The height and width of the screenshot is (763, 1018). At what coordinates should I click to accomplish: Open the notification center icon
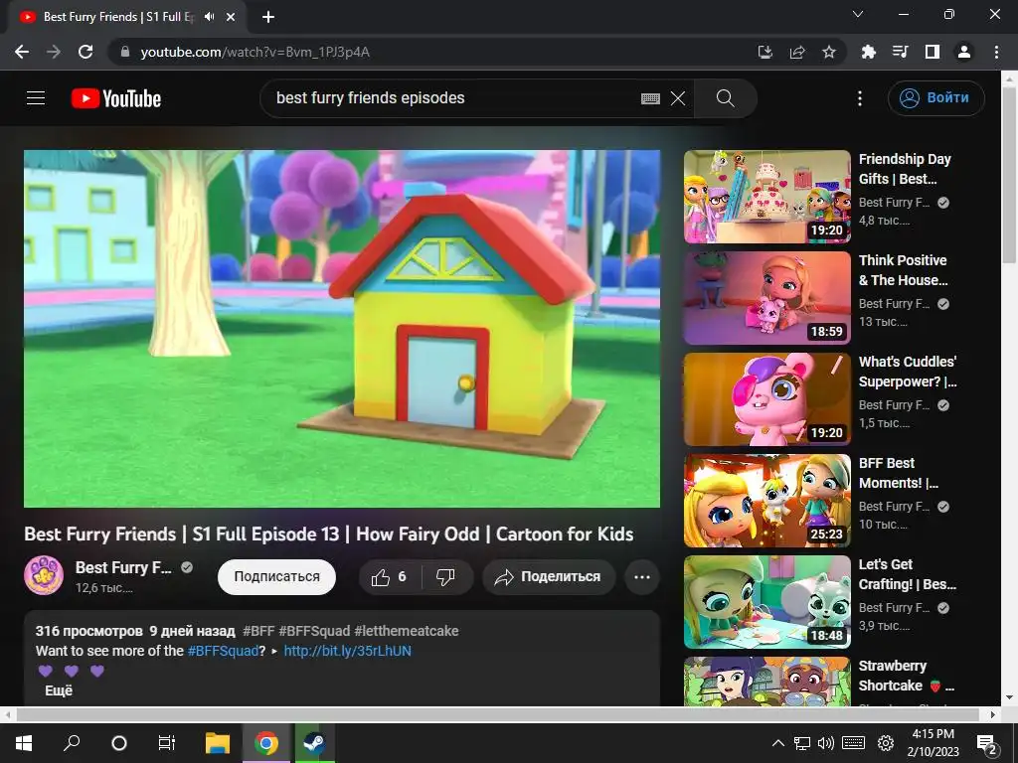pos(986,744)
